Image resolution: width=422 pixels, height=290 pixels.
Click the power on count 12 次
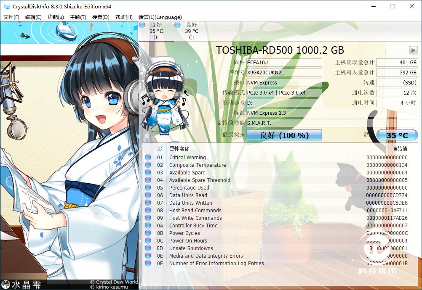click(x=397, y=92)
